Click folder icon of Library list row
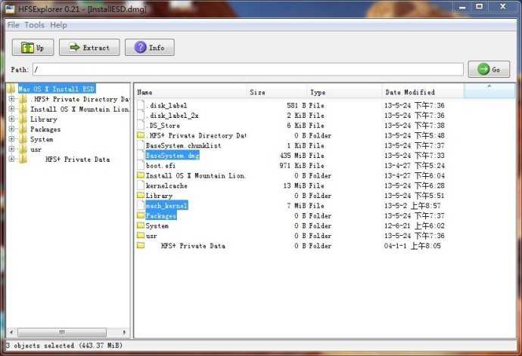 pos(141,195)
